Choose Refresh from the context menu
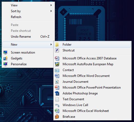The height and width of the screenshot is (122, 134). coord(28,17)
